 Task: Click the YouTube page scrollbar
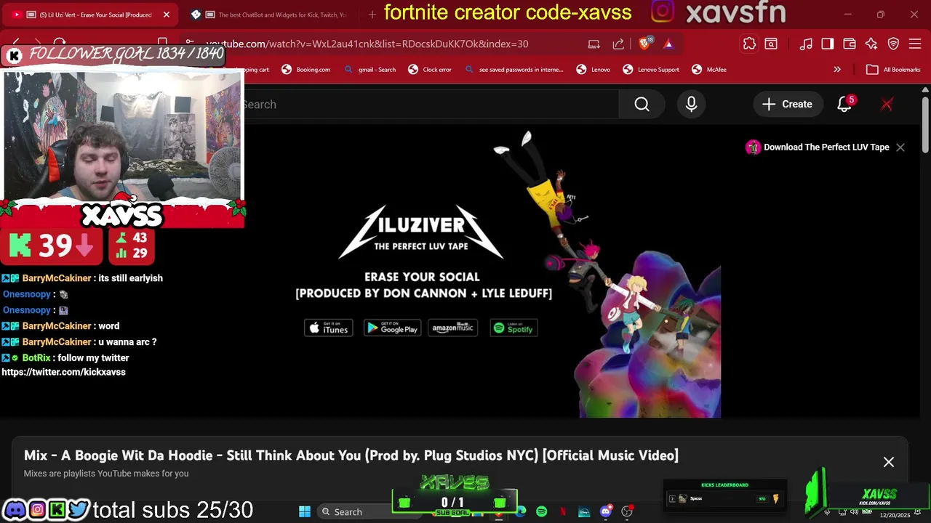pos(925,123)
